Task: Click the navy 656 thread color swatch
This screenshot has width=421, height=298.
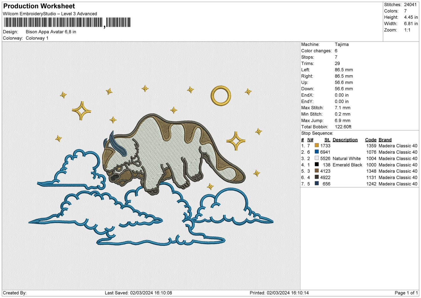Action: click(317, 184)
